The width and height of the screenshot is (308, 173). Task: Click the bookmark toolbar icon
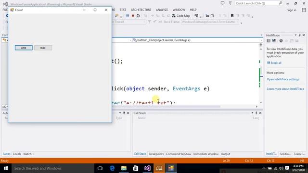click(232, 15)
